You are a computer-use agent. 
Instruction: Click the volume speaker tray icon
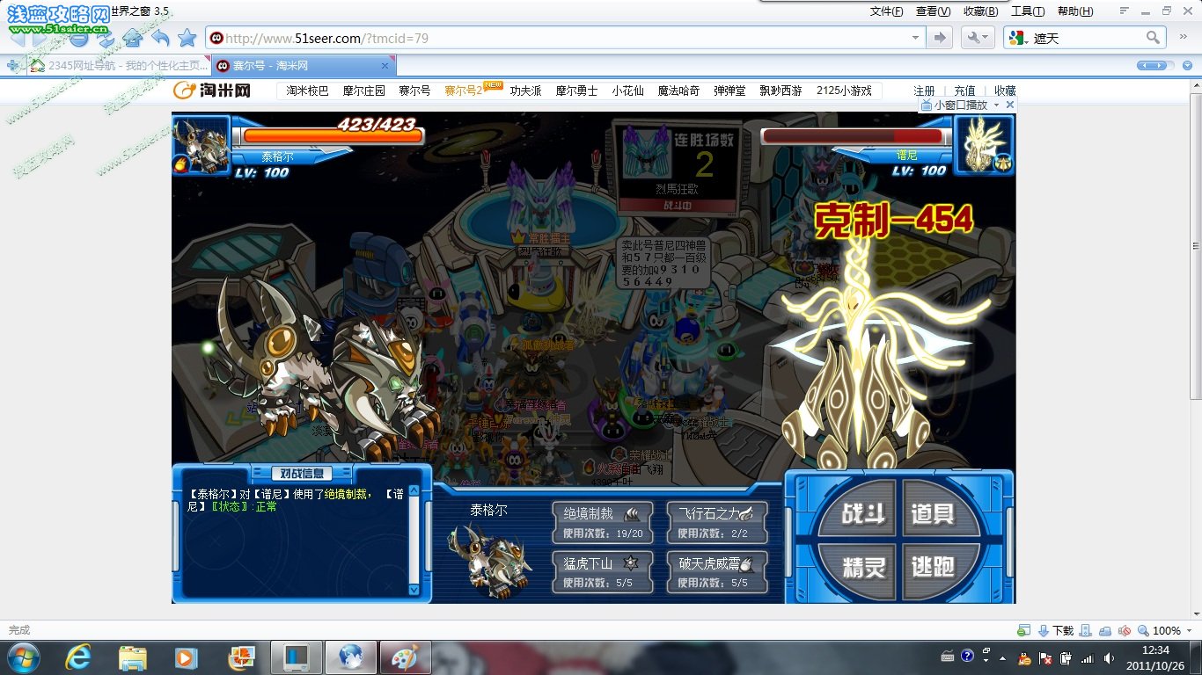click(1108, 657)
